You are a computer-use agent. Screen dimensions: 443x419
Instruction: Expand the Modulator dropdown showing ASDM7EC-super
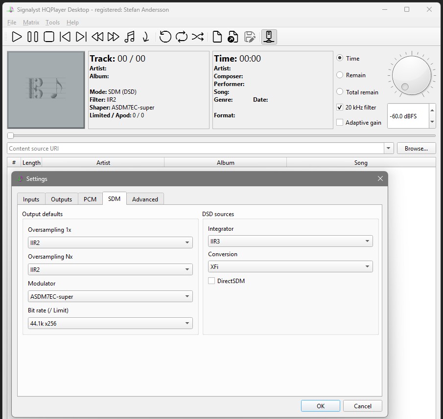110,296
